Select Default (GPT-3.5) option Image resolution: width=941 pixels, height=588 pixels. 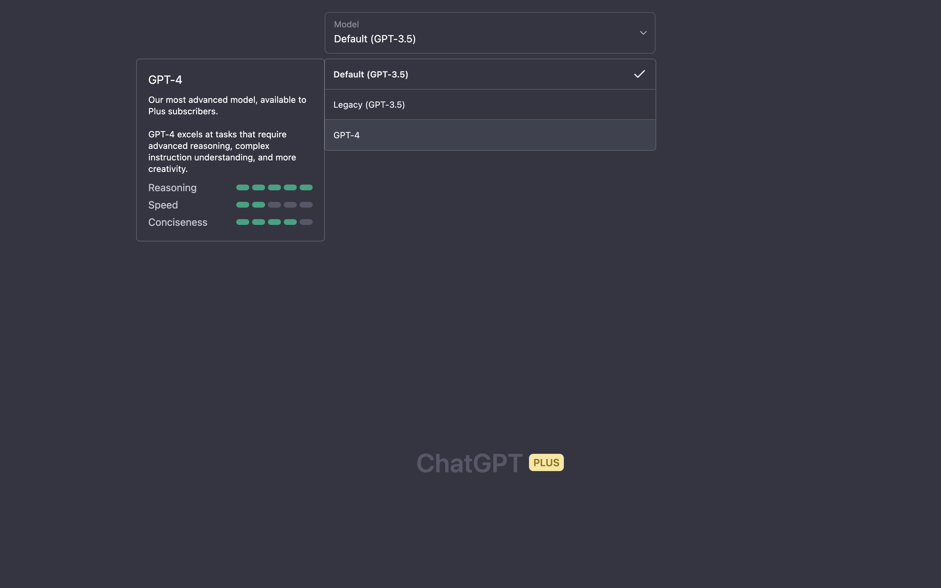pyautogui.click(x=490, y=74)
